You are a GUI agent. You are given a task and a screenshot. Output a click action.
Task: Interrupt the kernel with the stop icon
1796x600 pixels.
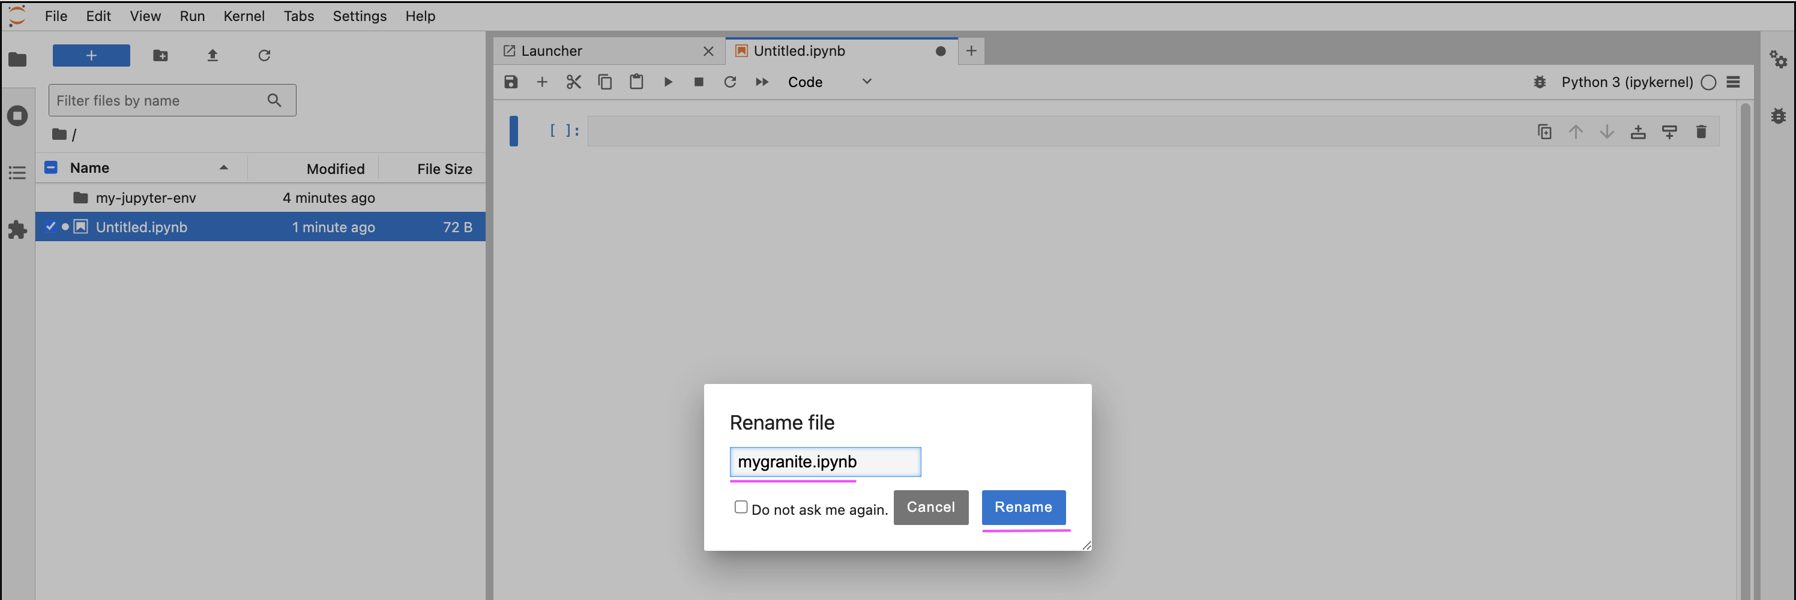[699, 82]
